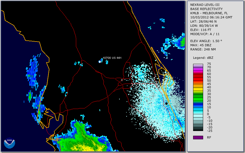
Task: Click the dark -25 dBZ legend band
Action: 198,129
